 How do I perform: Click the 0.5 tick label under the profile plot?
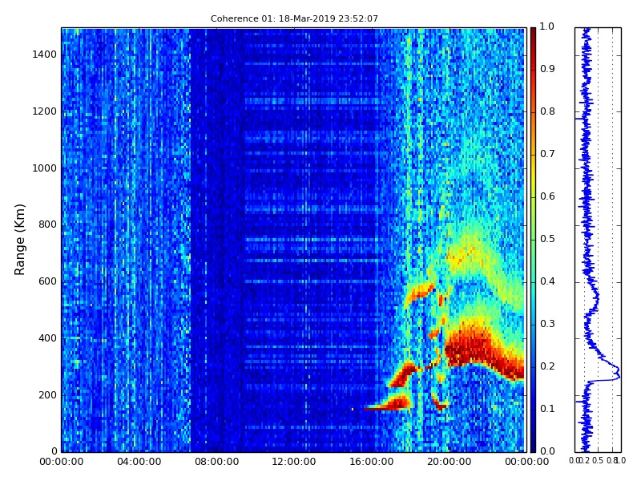click(x=598, y=461)
